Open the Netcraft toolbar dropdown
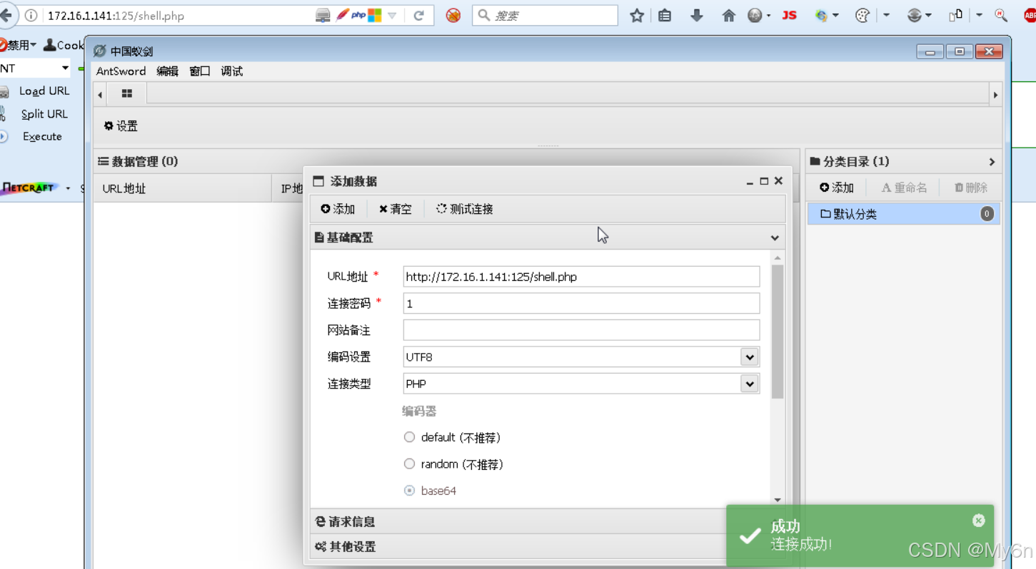This screenshot has height=569, width=1036. [68, 188]
